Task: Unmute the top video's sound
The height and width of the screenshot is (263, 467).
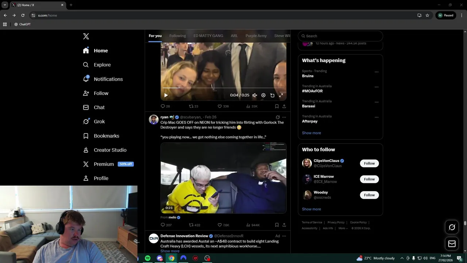Action: tap(255, 95)
